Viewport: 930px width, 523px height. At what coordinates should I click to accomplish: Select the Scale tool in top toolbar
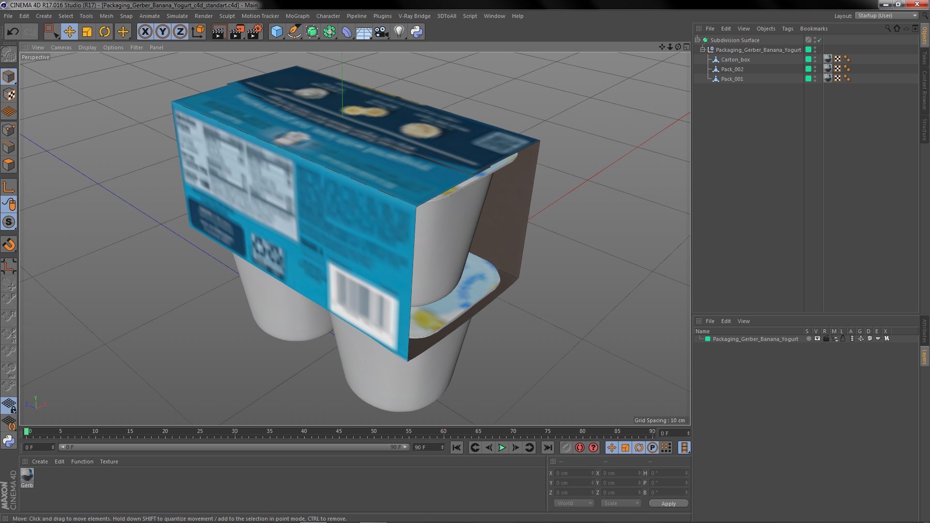(x=87, y=32)
